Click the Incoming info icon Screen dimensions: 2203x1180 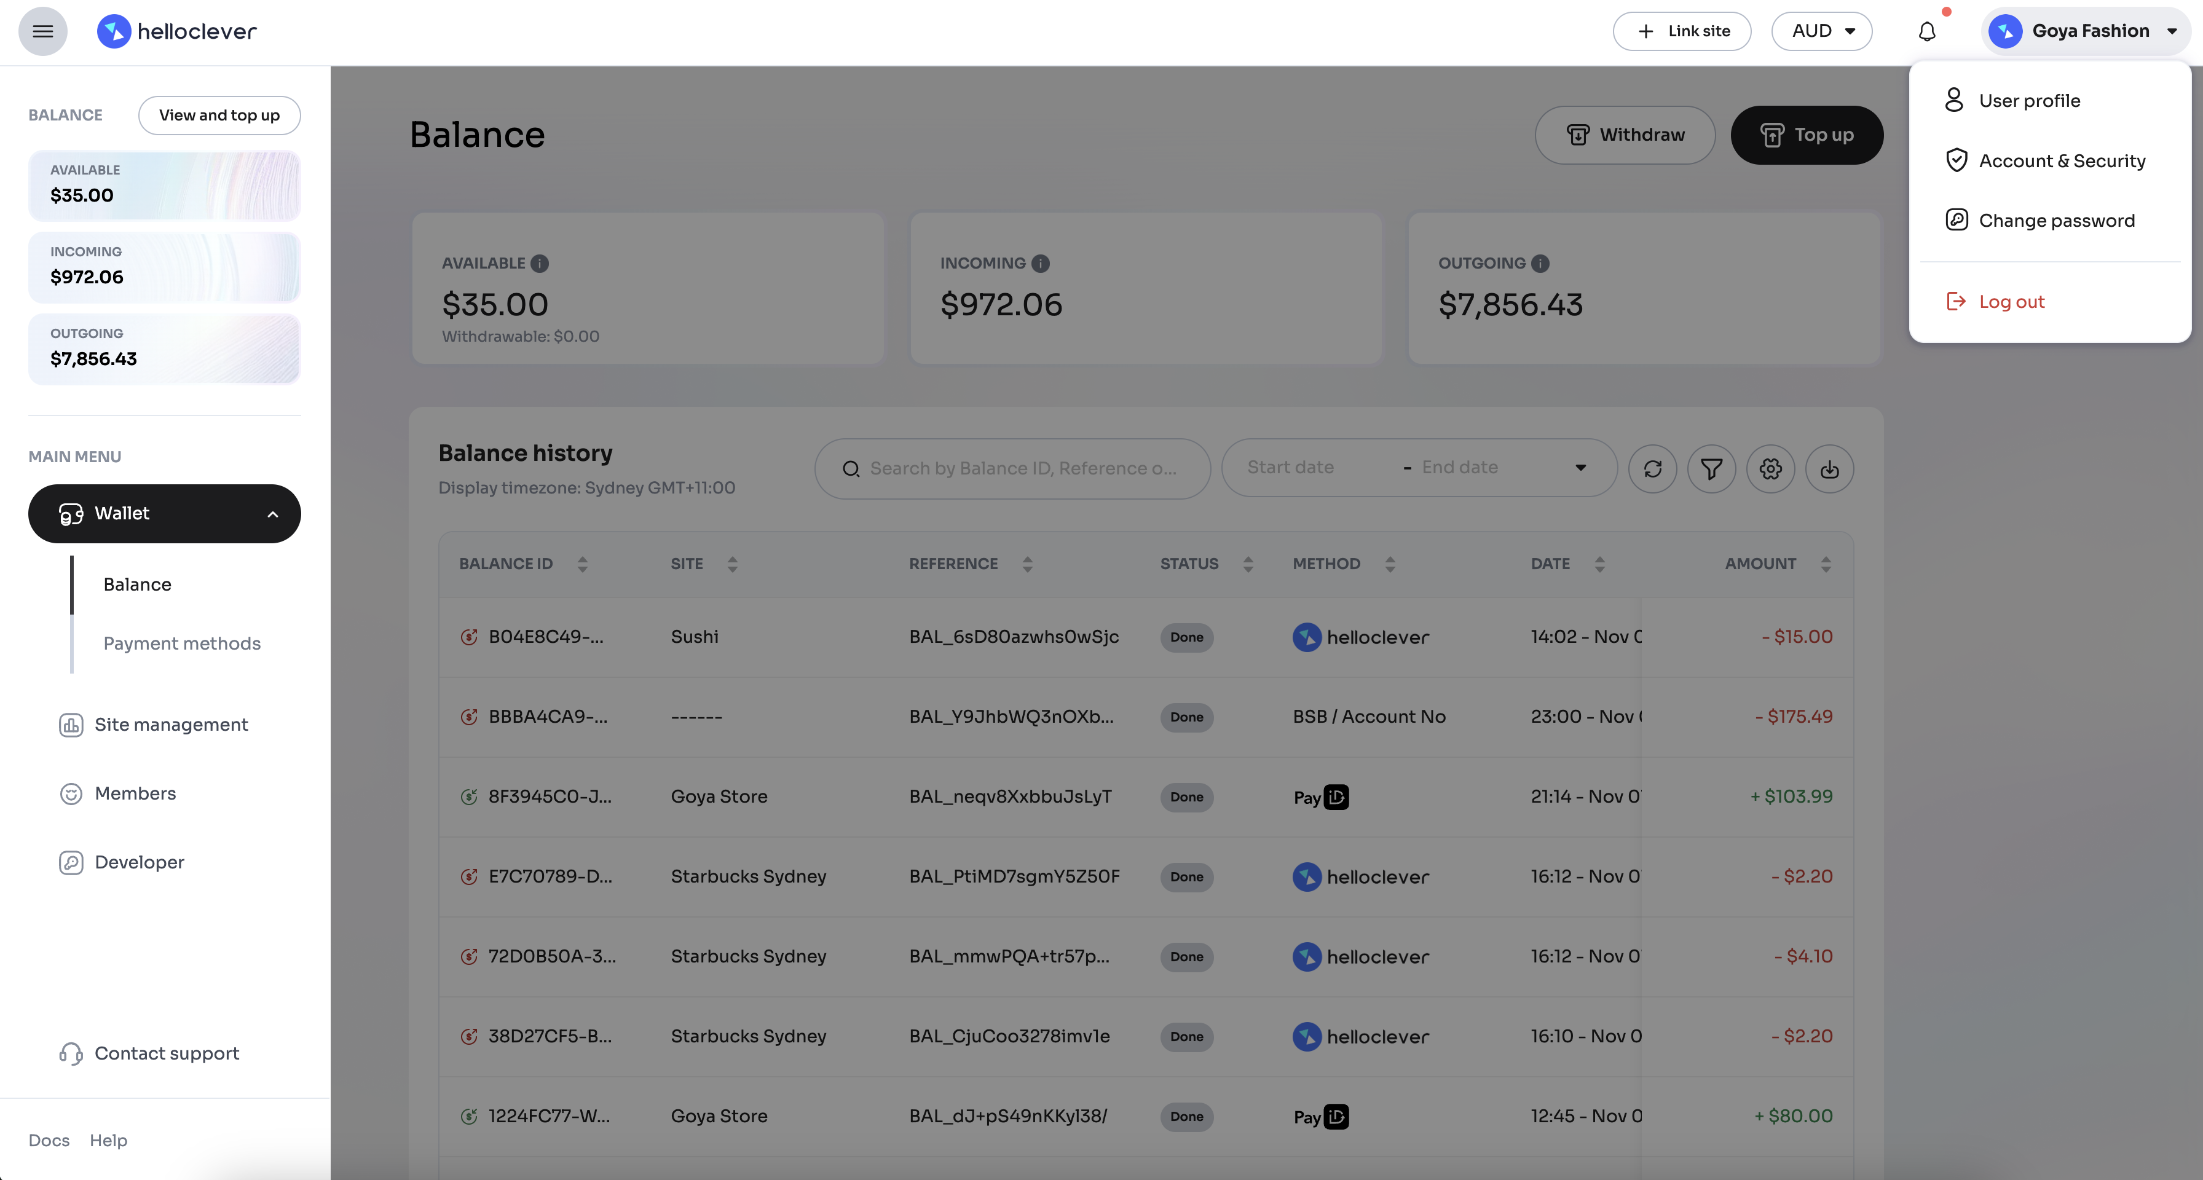click(x=1040, y=264)
